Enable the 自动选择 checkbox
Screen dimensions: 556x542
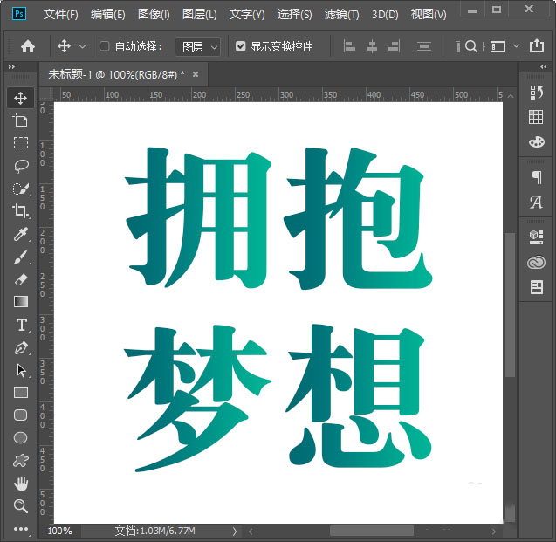[x=105, y=46]
